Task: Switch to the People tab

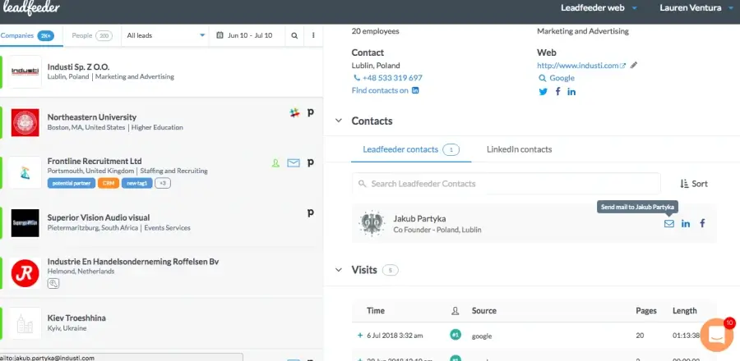Action: (x=91, y=36)
